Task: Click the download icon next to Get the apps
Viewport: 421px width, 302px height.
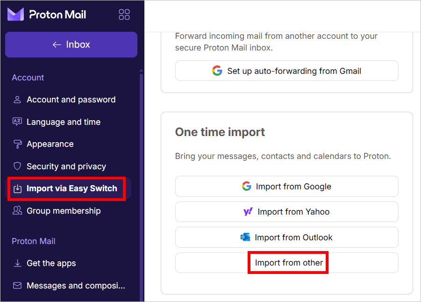Action: (x=17, y=263)
